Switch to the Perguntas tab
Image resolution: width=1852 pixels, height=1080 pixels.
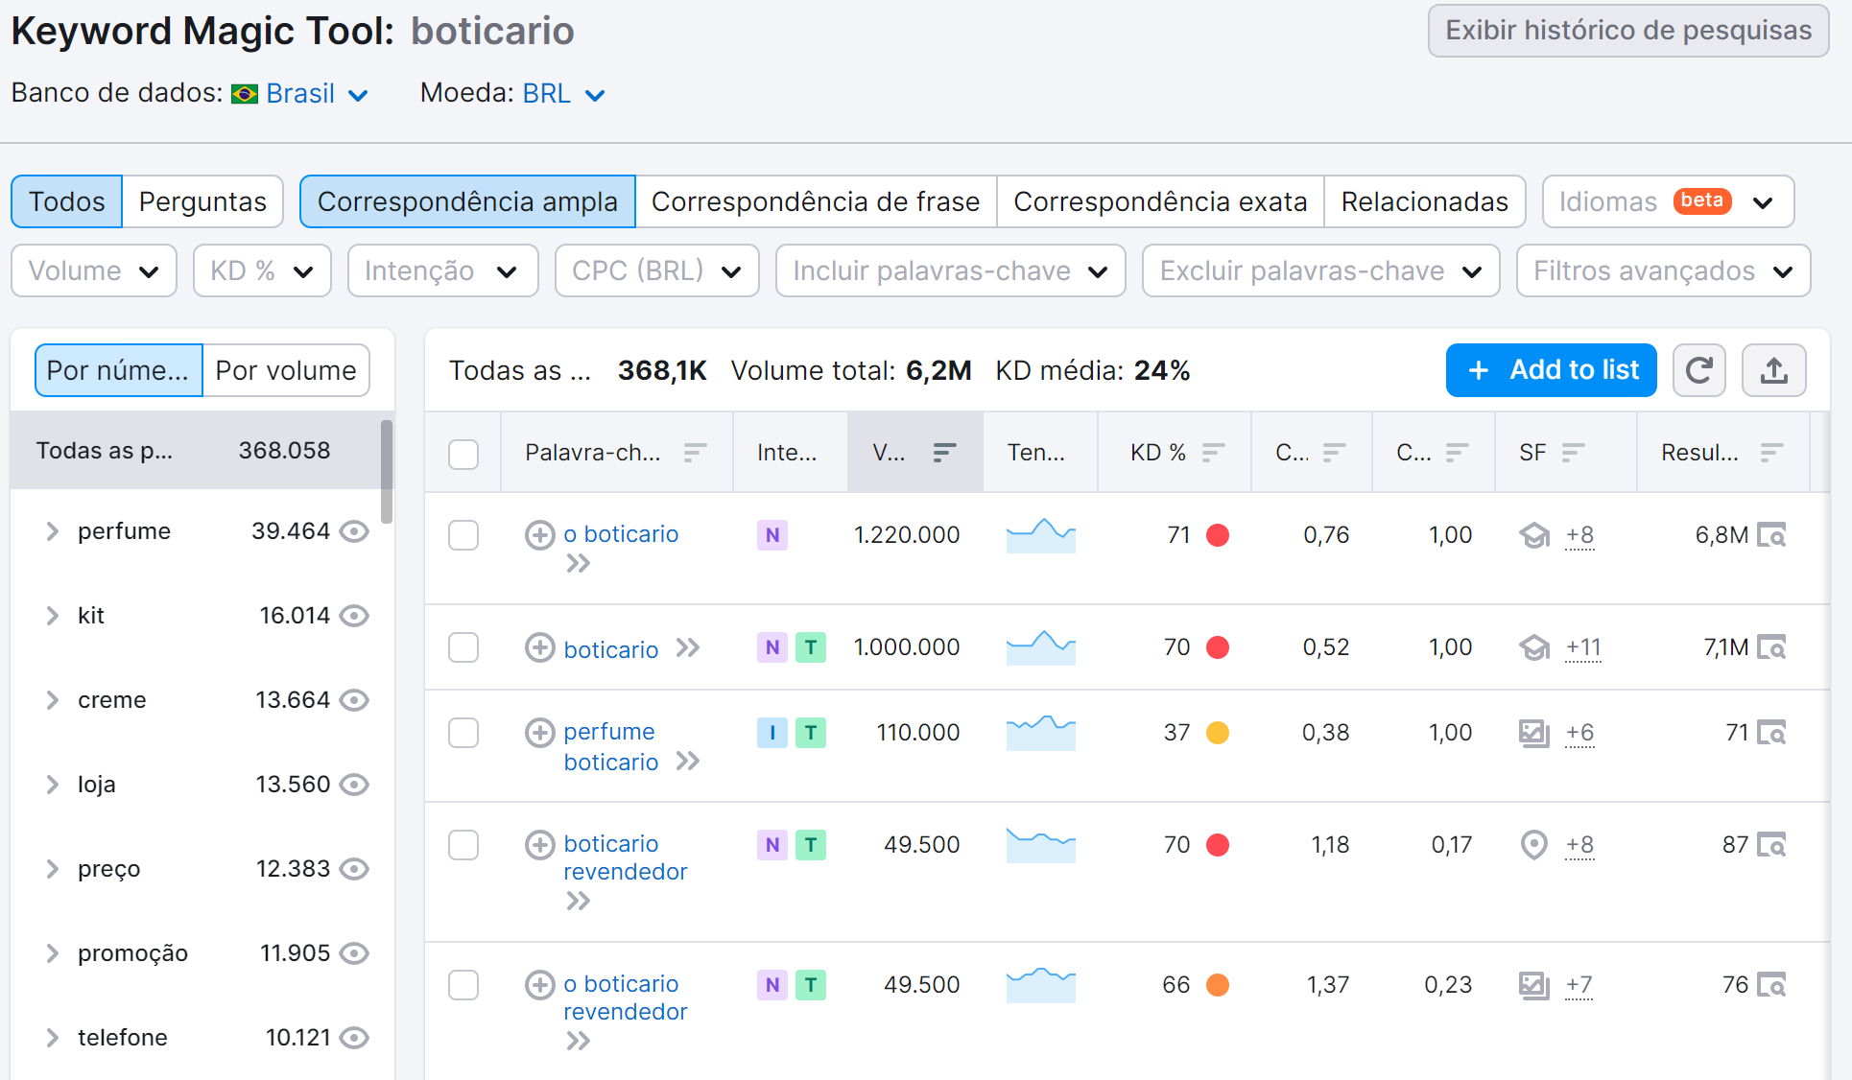[x=202, y=201]
